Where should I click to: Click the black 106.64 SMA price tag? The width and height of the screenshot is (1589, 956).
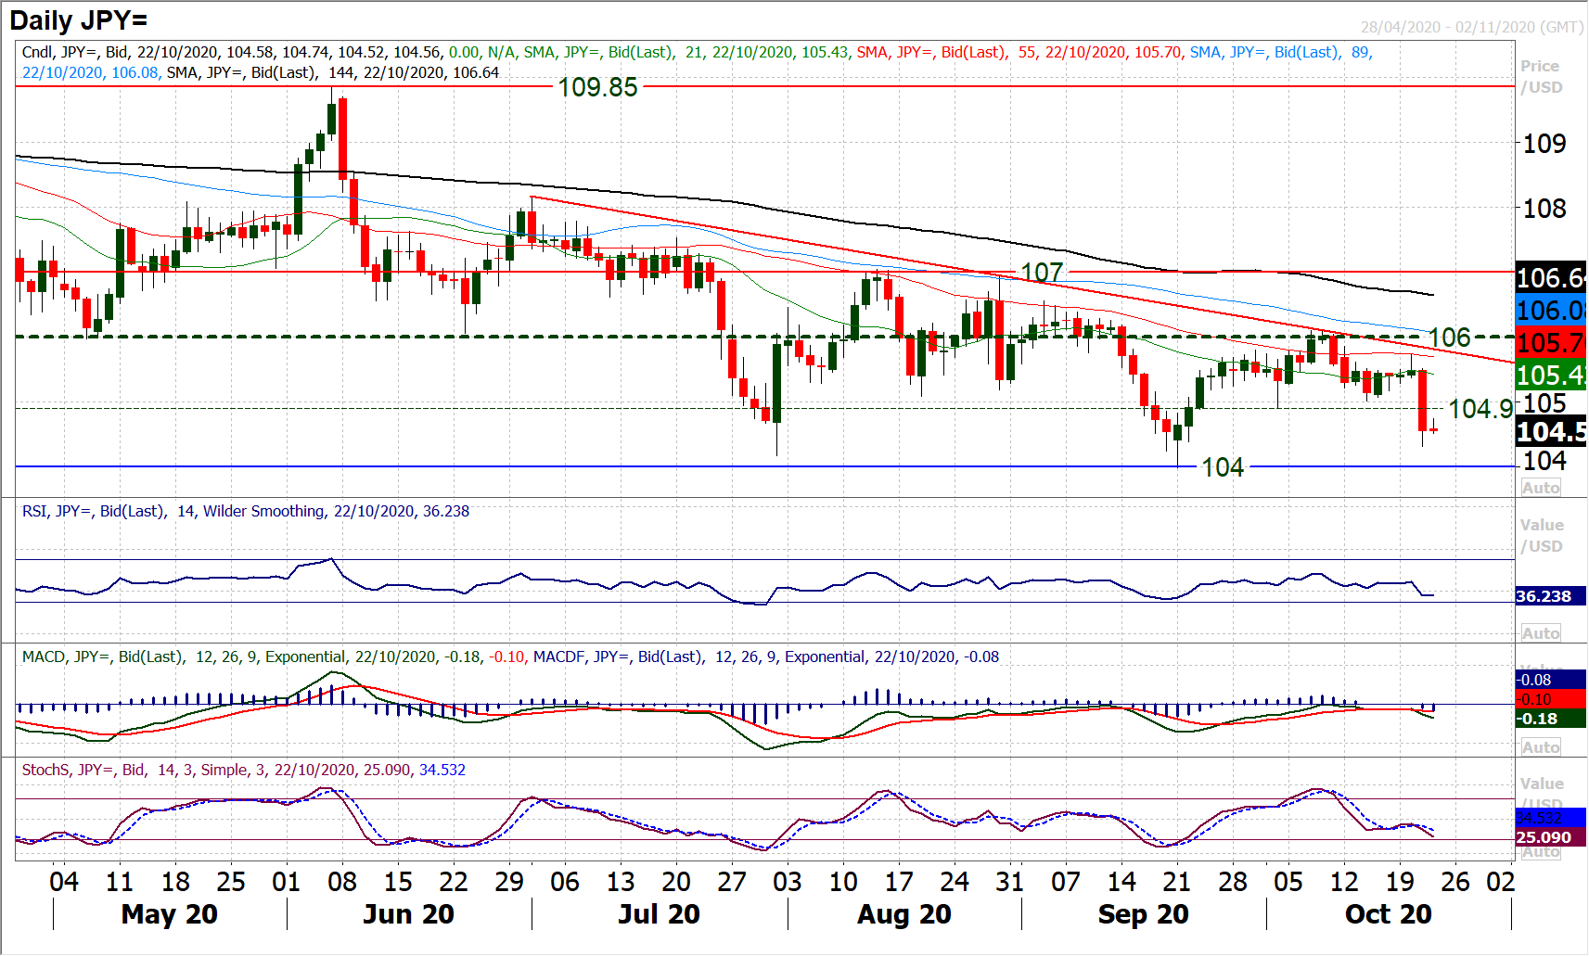1550,277
